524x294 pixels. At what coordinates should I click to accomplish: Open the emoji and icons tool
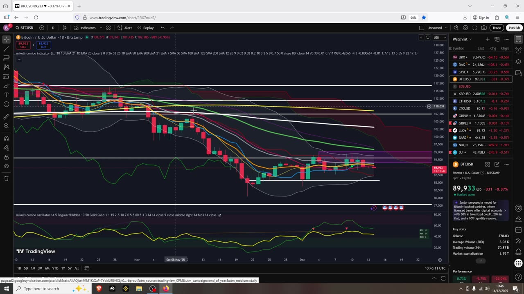[6, 105]
